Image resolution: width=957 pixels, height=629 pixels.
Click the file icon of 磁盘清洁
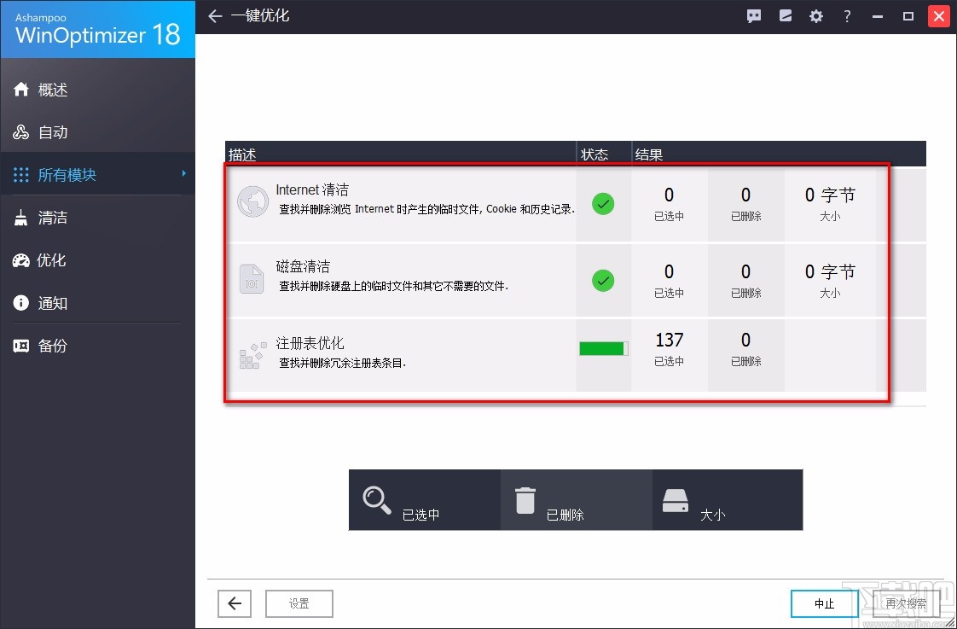click(252, 279)
